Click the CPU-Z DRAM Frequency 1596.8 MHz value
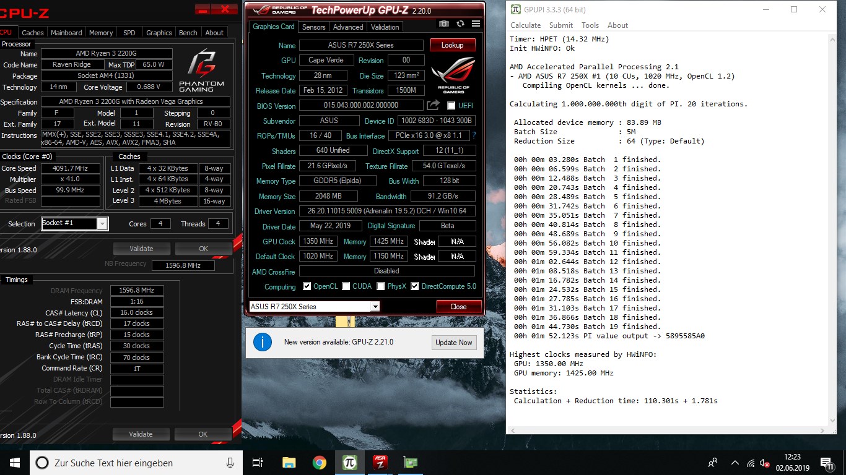This screenshot has height=475, width=846. [x=137, y=290]
